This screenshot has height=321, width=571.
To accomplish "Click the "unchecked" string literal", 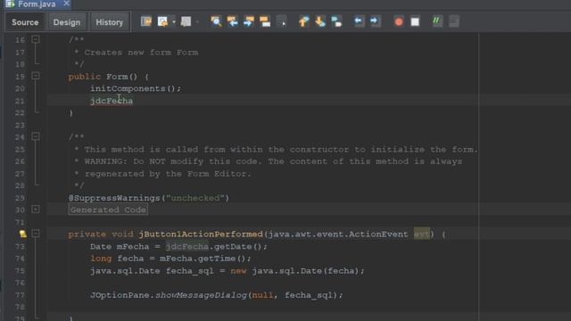I will click(x=195, y=198).
